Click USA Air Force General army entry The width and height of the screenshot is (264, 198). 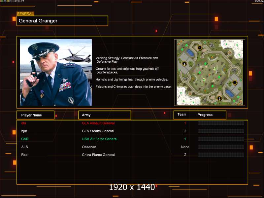[100, 139]
